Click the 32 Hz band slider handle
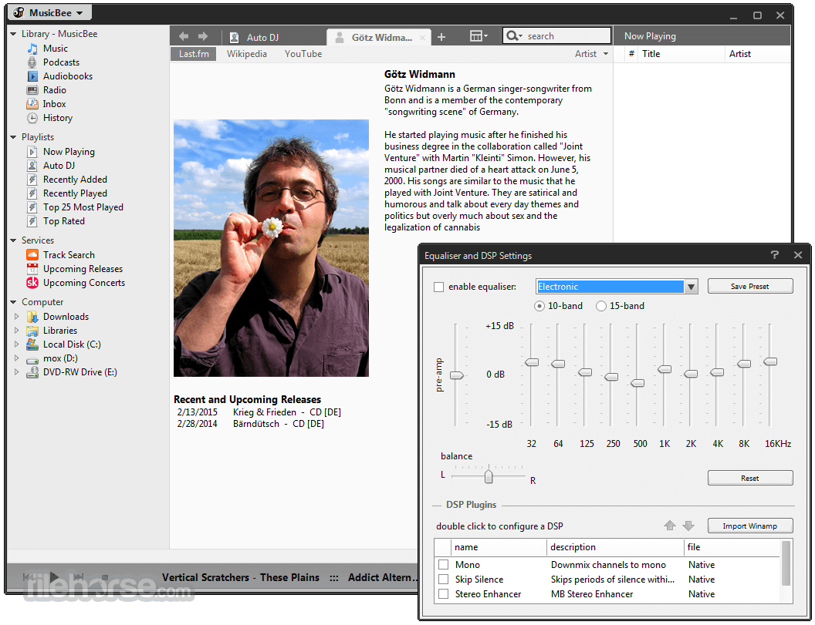This screenshot has height=625, width=815. click(532, 362)
